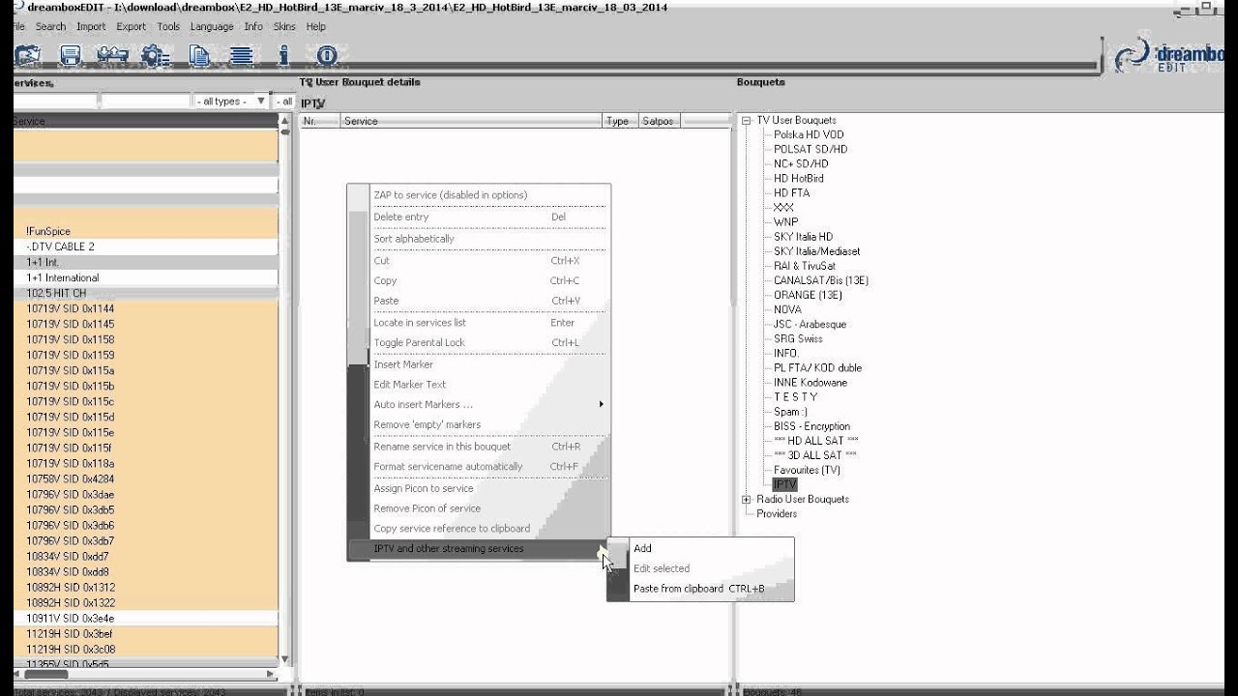The height and width of the screenshot is (696, 1238).
Task: Click the services list scroll up arrow
Action: (284, 121)
